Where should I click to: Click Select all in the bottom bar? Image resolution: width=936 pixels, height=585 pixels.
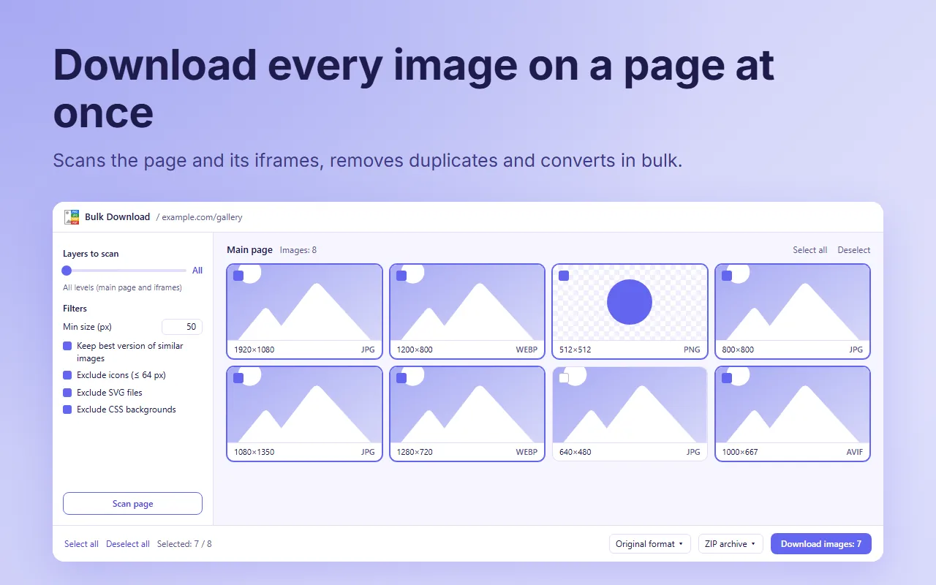click(x=81, y=544)
